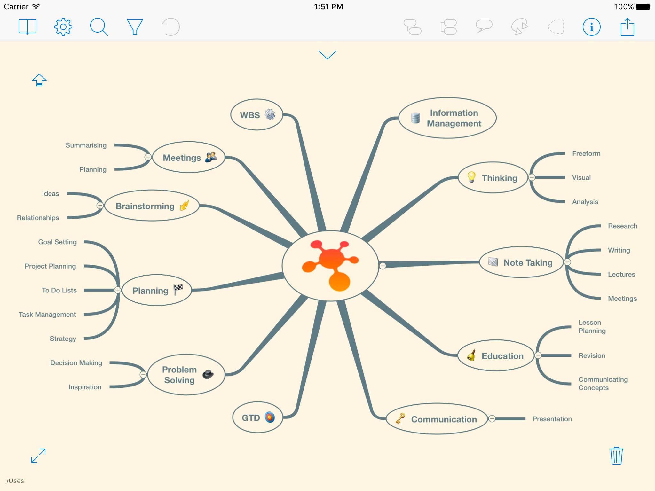Select the Information Management node
This screenshot has width=655, height=491.
(x=448, y=118)
